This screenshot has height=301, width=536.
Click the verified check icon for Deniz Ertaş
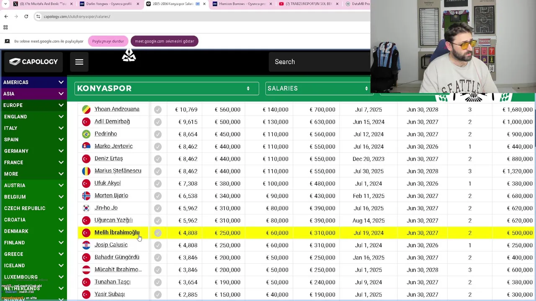[158, 159]
